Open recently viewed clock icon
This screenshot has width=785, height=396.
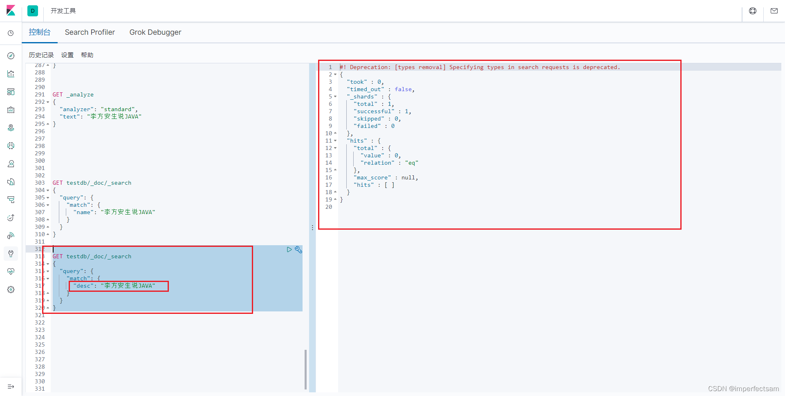11,33
